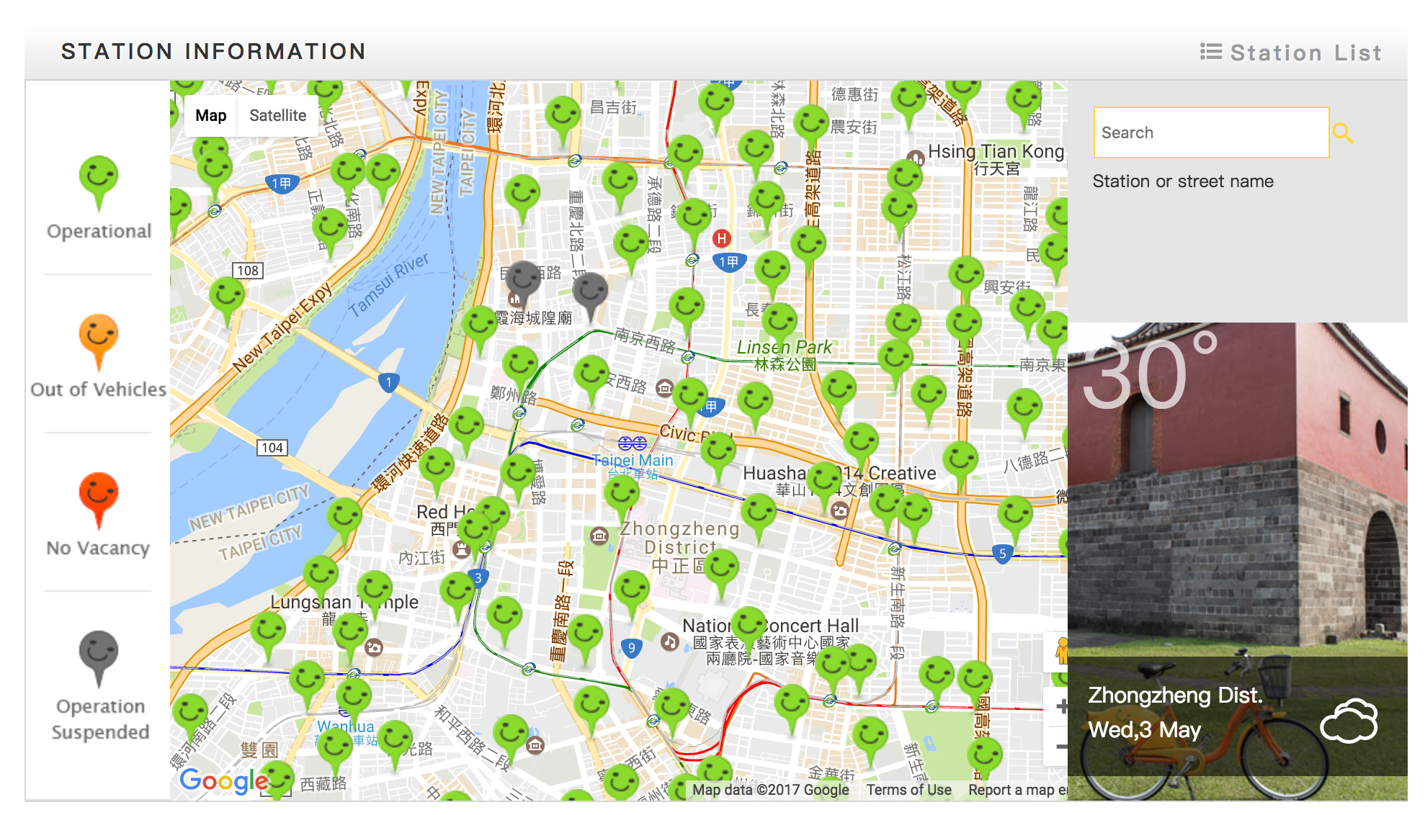This screenshot has width=1425, height=815.
Task: Click the orange Out of Vehicles icon
Action: (99, 338)
